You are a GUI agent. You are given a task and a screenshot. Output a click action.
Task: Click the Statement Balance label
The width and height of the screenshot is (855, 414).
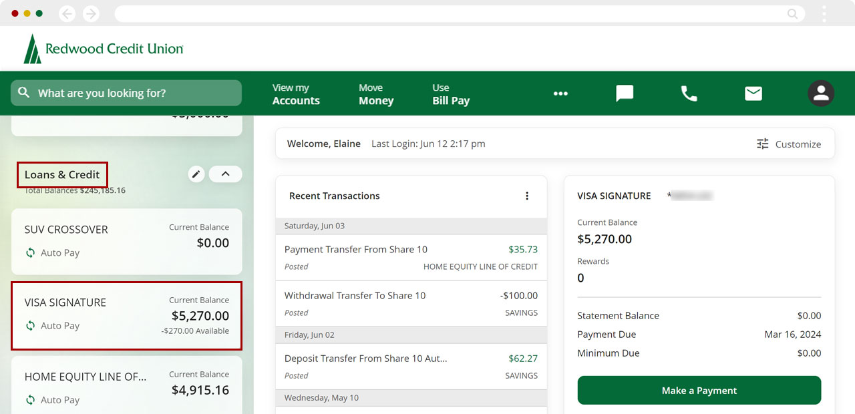618,316
